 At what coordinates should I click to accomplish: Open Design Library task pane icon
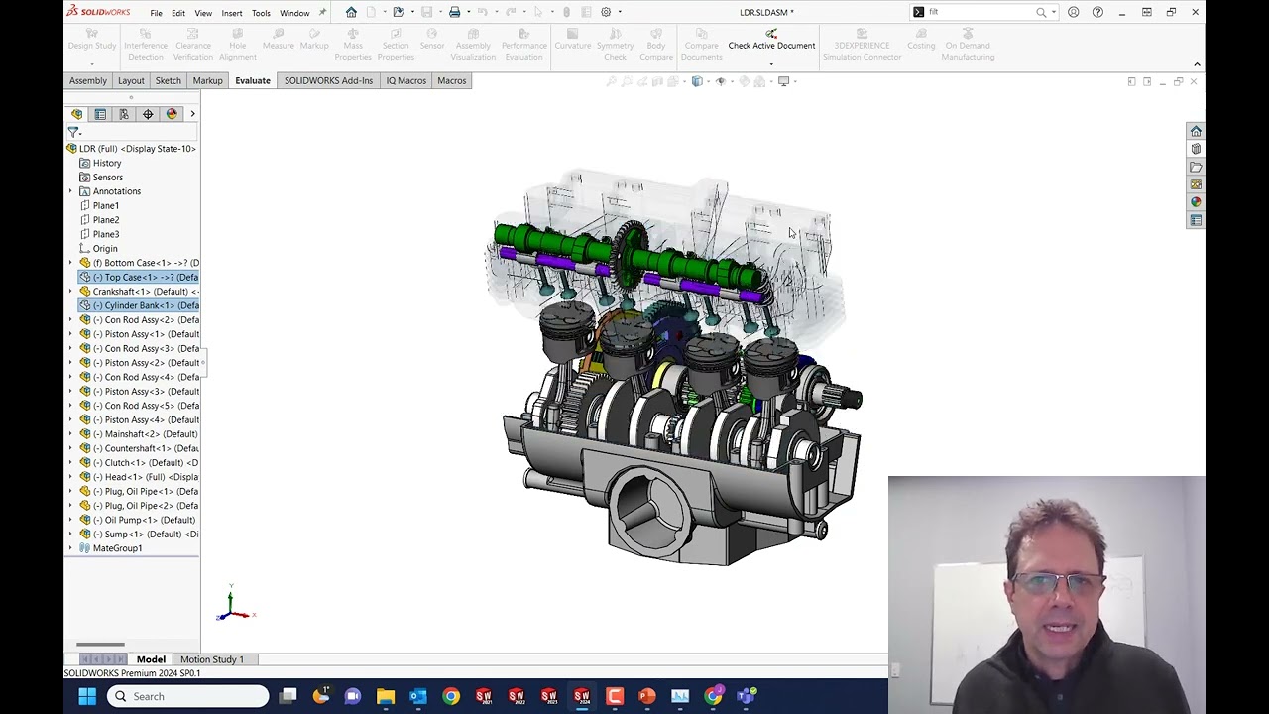click(x=1196, y=149)
